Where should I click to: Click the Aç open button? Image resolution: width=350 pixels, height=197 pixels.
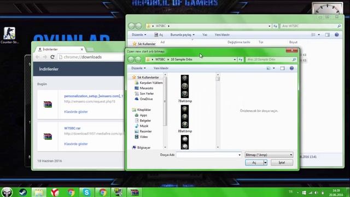254,163
